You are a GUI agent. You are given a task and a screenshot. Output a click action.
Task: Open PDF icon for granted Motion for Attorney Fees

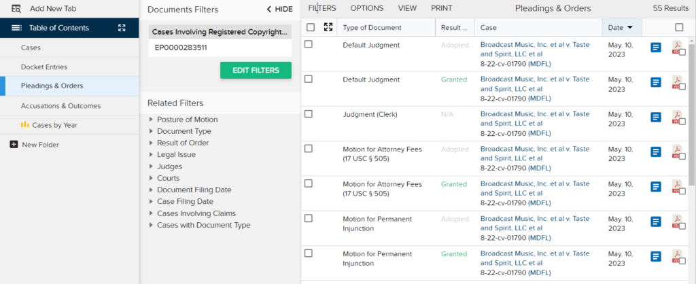pos(677,185)
